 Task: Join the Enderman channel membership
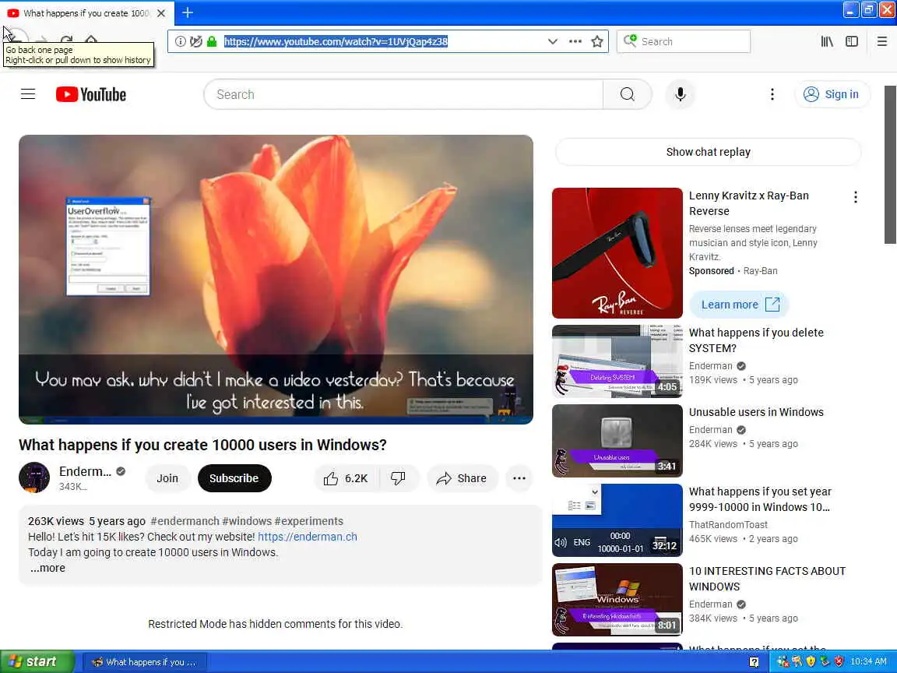(167, 478)
